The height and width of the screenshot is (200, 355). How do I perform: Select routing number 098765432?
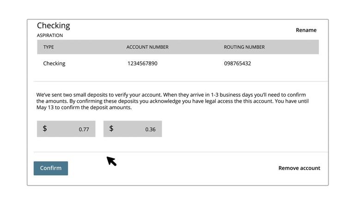(238, 63)
